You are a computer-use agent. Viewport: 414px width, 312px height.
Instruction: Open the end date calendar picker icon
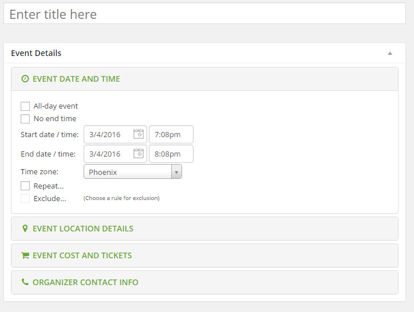click(139, 153)
